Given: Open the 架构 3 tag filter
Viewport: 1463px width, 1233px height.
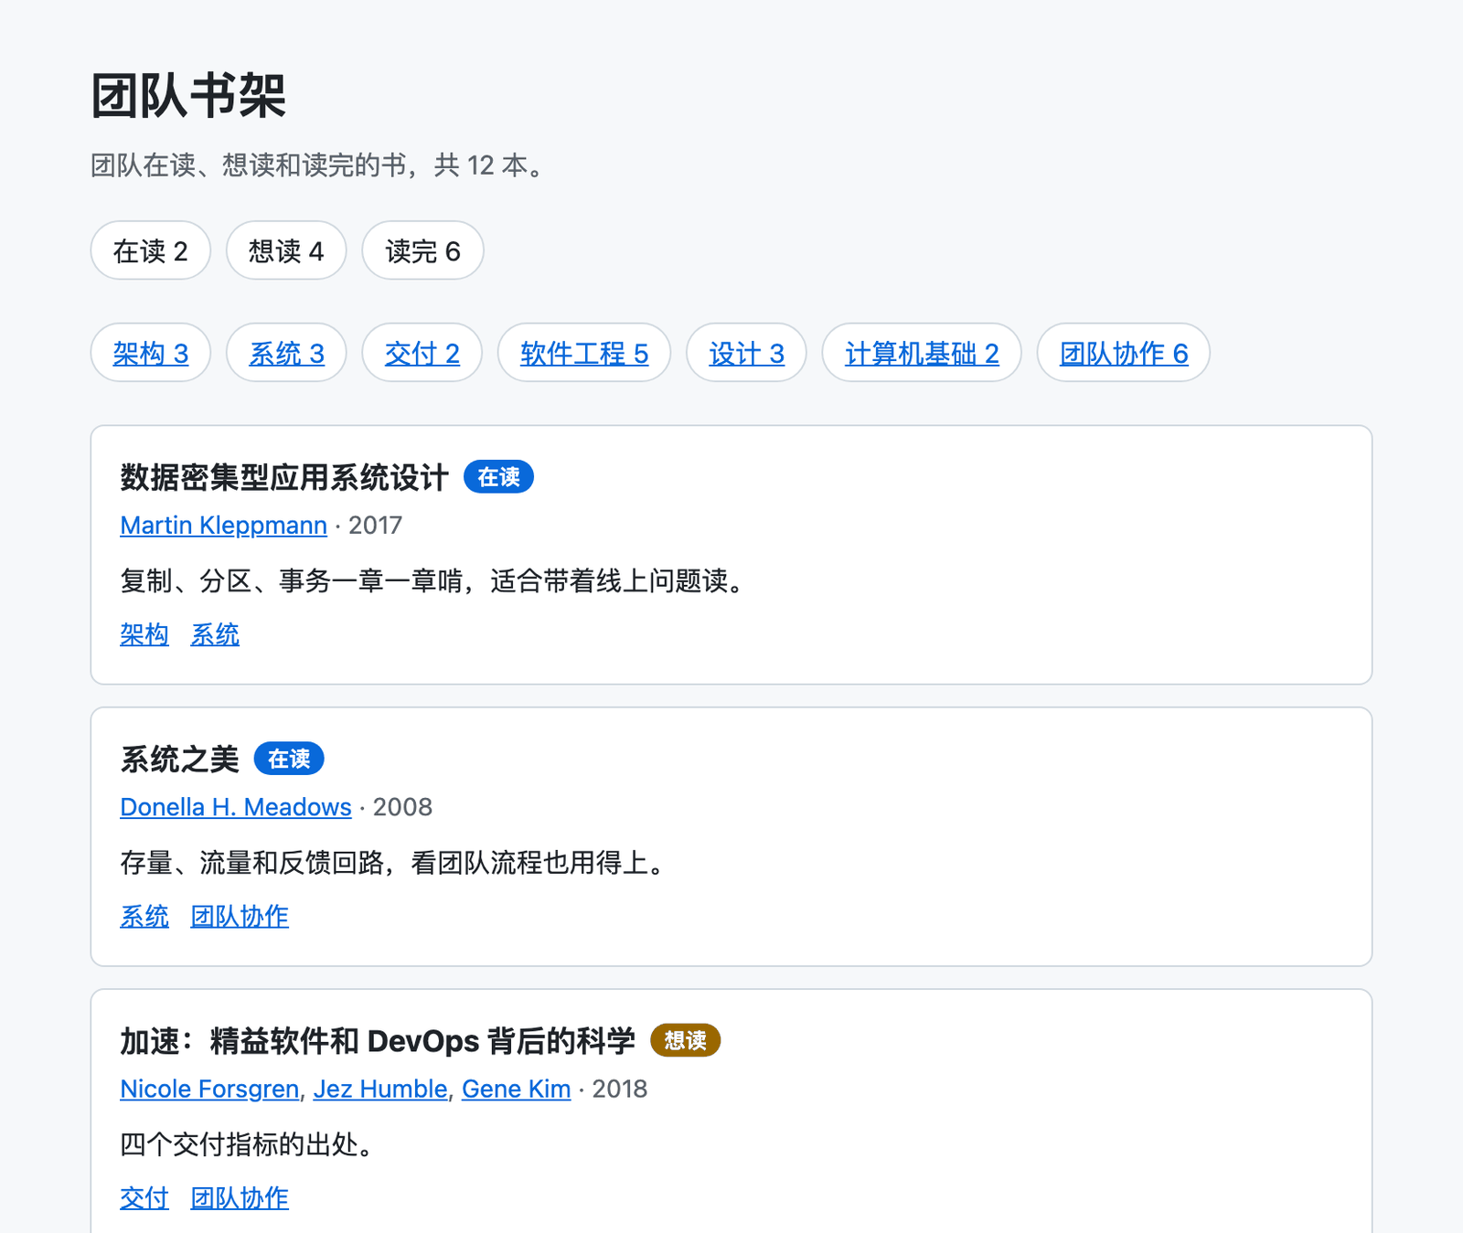Looking at the screenshot, I should [x=151, y=353].
